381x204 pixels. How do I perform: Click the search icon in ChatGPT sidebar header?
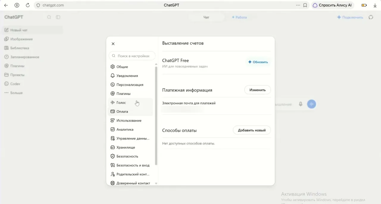coord(49,17)
